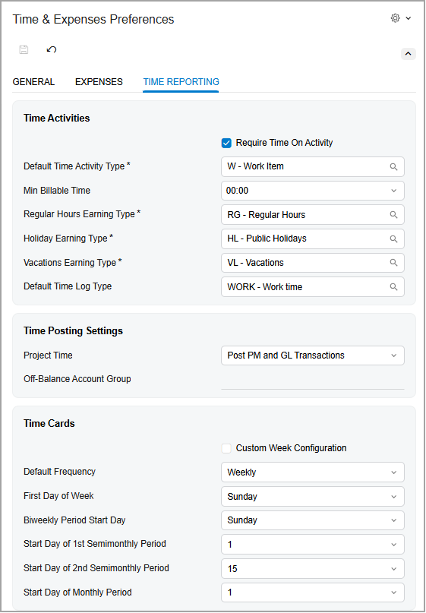Switch to the EXPENSES tab

[x=99, y=82]
